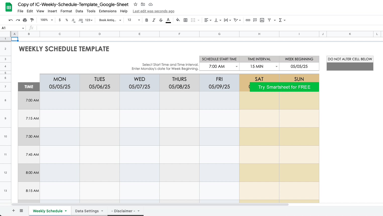Click the Undo icon in toolbar
383x216 pixels.
[x=11, y=20]
